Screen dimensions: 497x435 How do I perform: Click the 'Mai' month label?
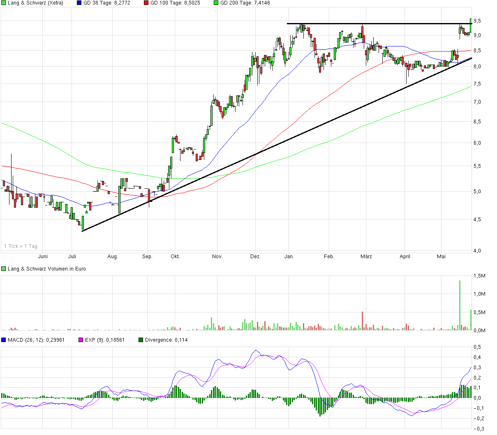(441, 257)
